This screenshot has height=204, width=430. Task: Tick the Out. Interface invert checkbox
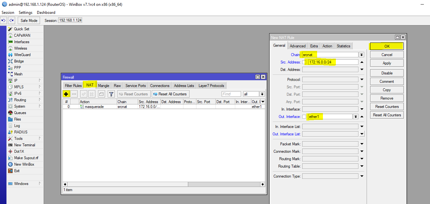click(x=304, y=117)
